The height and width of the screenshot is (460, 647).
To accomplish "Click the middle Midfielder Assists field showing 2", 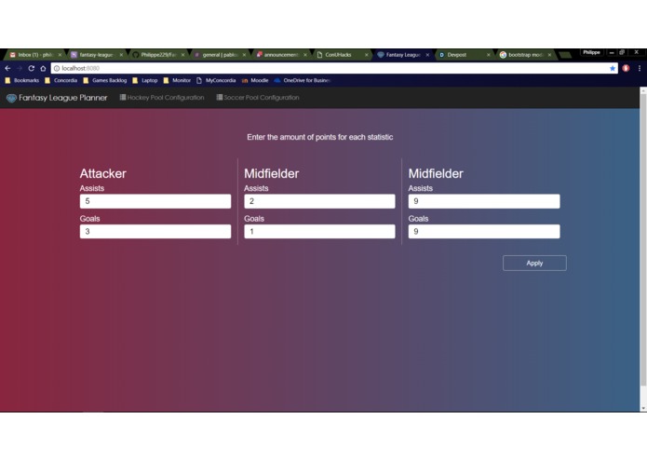I will pyautogui.click(x=319, y=201).
